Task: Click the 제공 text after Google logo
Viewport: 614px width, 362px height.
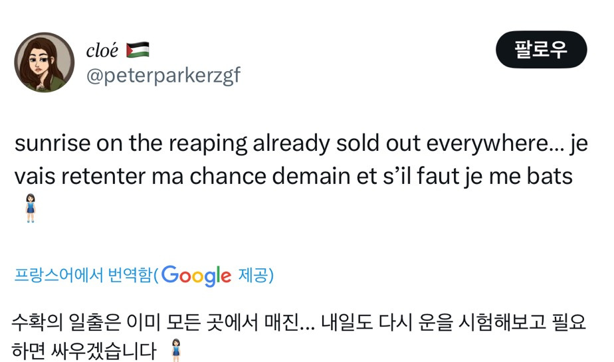Action: (x=255, y=275)
